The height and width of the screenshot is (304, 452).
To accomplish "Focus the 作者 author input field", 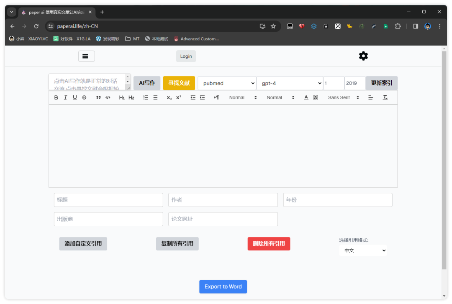I will click(x=223, y=200).
